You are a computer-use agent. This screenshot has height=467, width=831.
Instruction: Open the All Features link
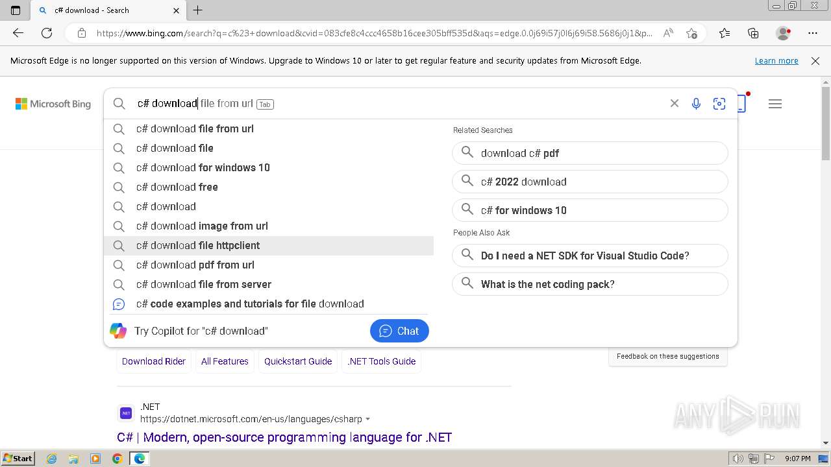[225, 361]
